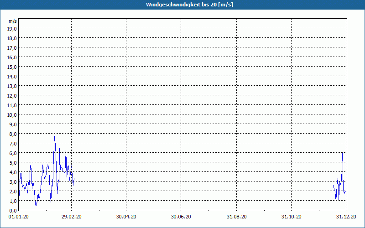Click the 30.04.20 date label
The image size is (365, 228).
pyautogui.click(x=126, y=217)
